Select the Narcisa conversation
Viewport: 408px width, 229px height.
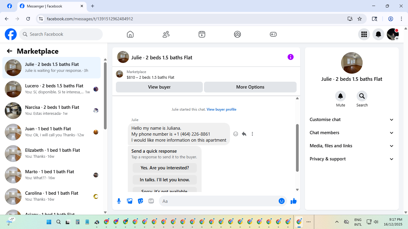tap(52, 111)
